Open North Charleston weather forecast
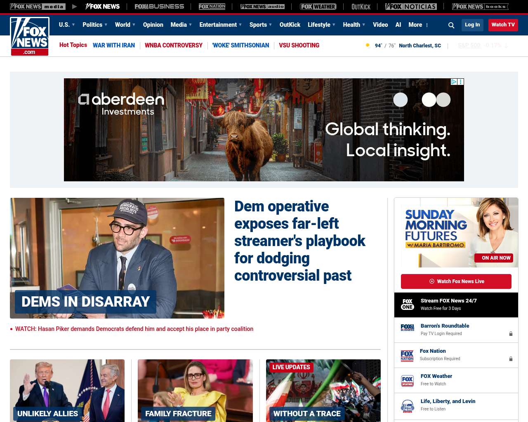 (420, 46)
